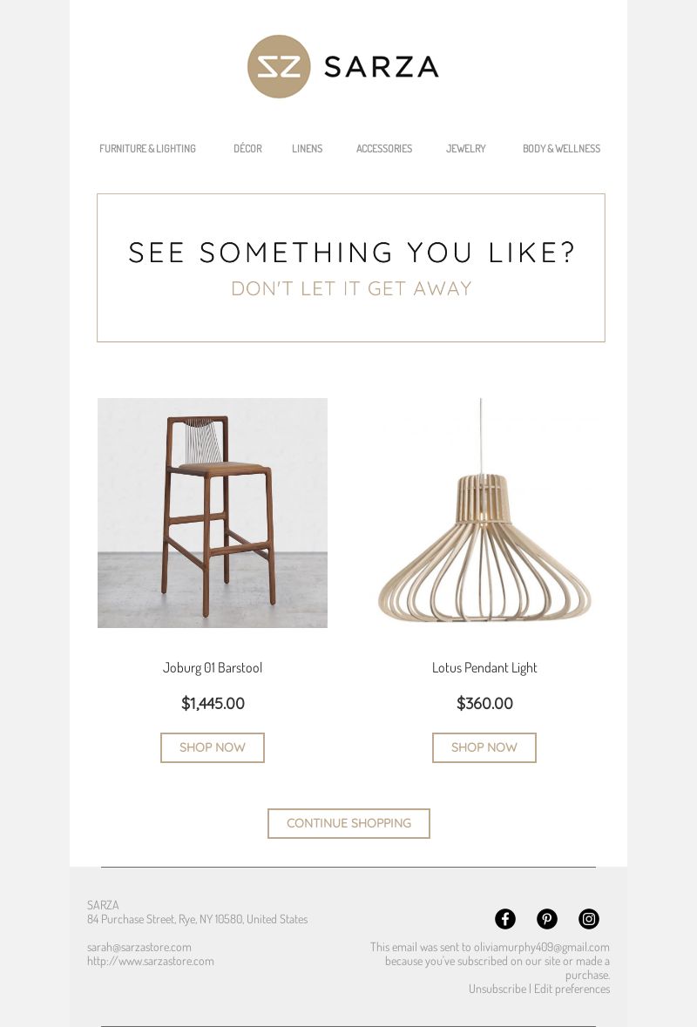The width and height of the screenshot is (697, 1027).
Task: Open the Pinterest social icon
Action: point(547,919)
